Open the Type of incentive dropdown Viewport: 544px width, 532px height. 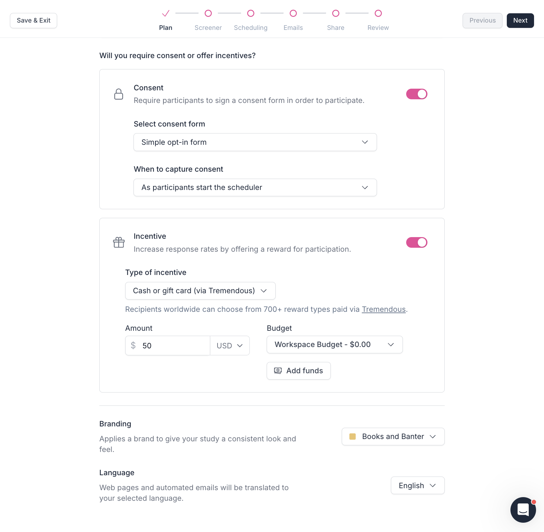[200, 291]
